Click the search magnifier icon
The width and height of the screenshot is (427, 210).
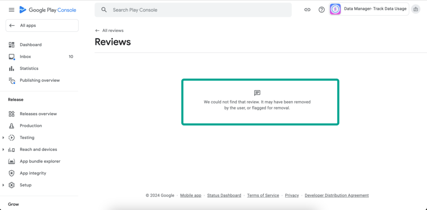pyautogui.click(x=104, y=10)
